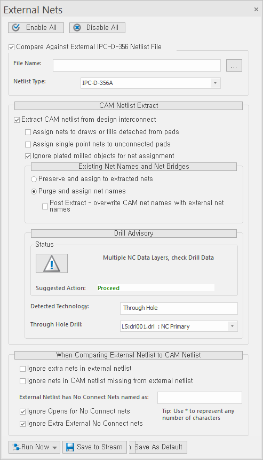Click the File Name input field

click(x=137, y=65)
